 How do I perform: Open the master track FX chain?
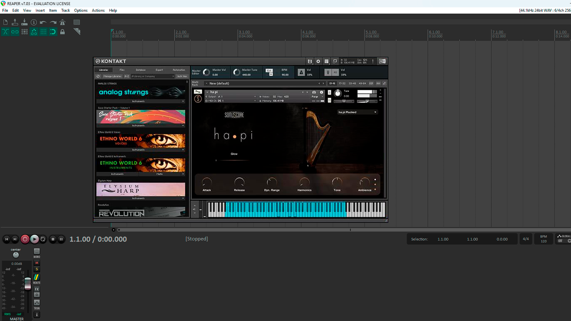[x=37, y=289]
